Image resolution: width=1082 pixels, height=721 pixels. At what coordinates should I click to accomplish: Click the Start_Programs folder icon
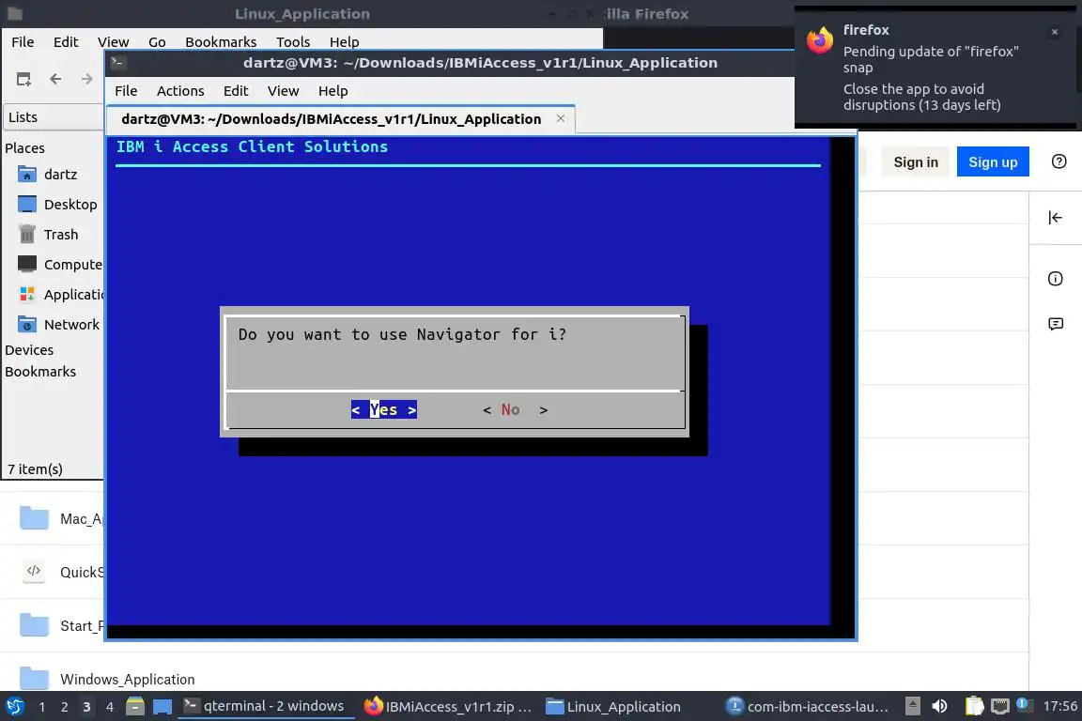pos(34,625)
